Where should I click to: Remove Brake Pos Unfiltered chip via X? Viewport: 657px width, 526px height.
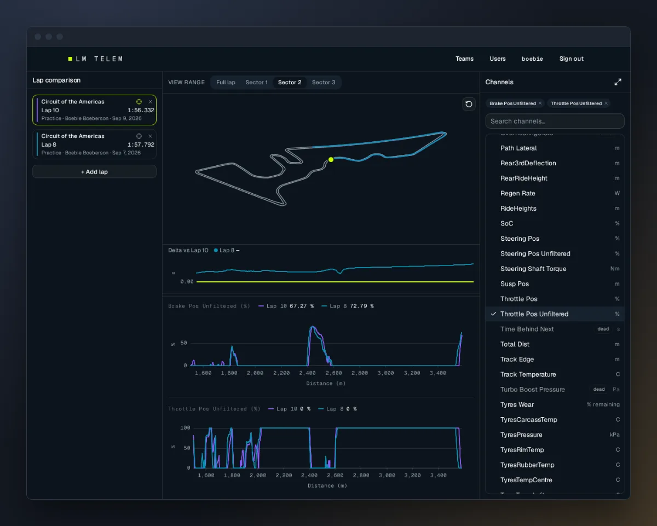tap(540, 103)
